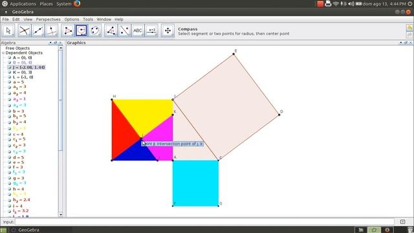This screenshot has height=233, width=414.
Task: Select the Ellipse conic tool
Action: pyautogui.click(x=95, y=30)
